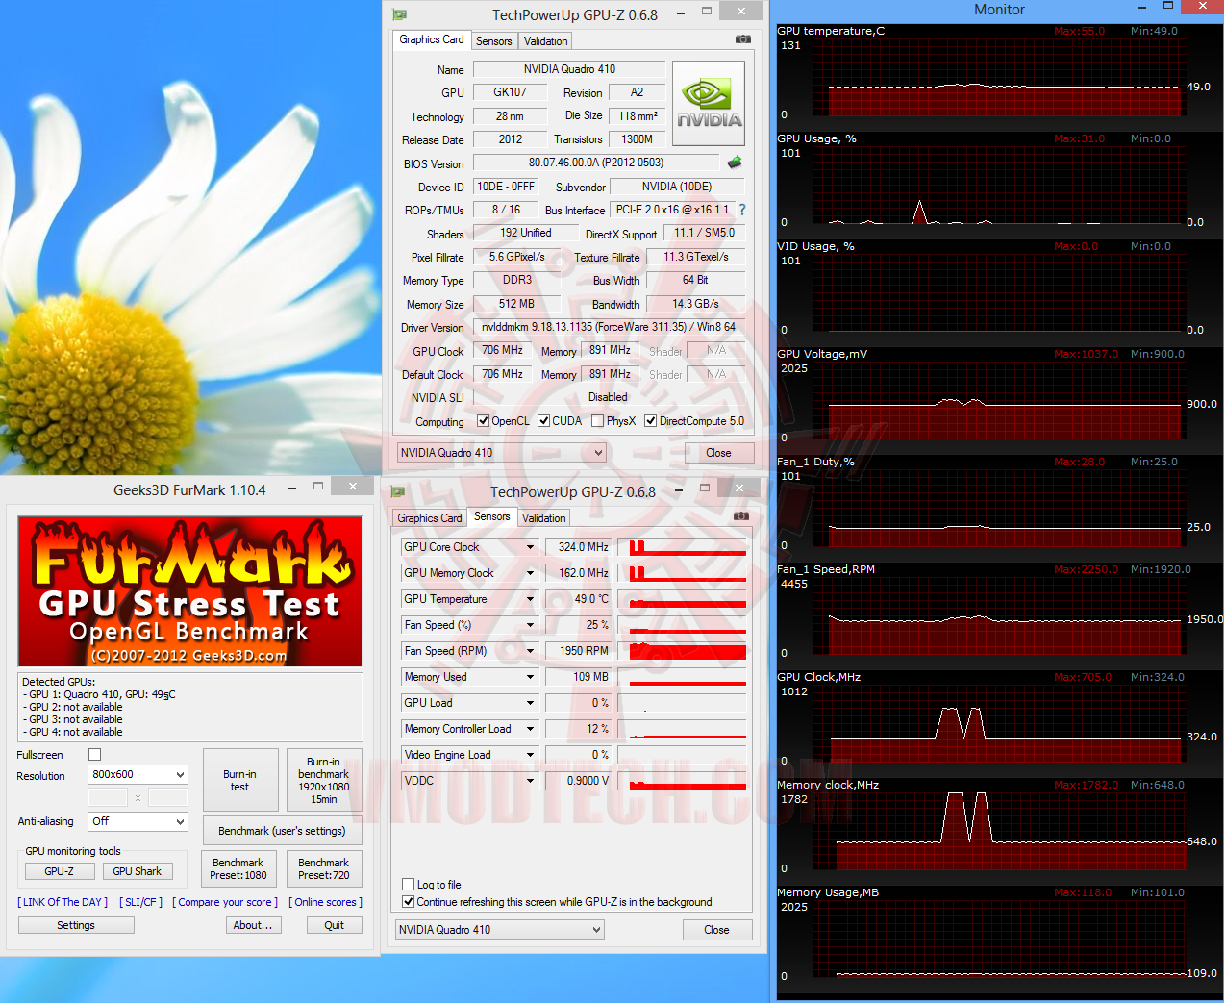Click the Fan Speed (RPM) sensor graph
The height and width of the screenshot is (1003, 1226).
[682, 651]
